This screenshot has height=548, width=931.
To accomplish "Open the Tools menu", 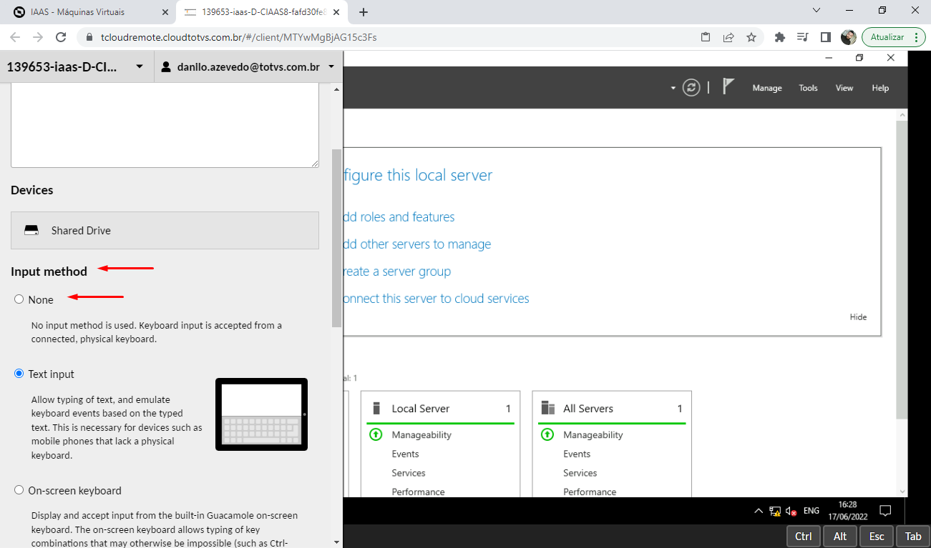I will pyautogui.click(x=808, y=88).
